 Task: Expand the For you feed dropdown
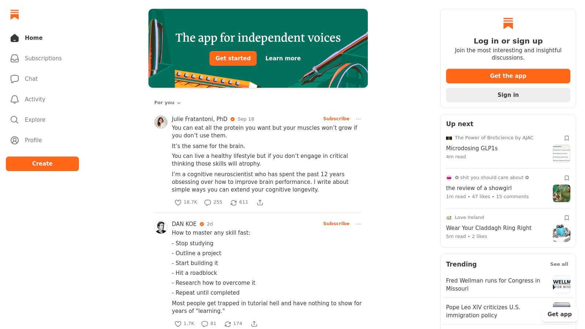pyautogui.click(x=167, y=103)
